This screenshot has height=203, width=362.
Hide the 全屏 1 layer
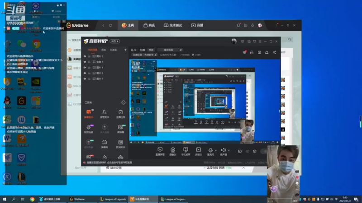pyautogui.click(x=85, y=62)
